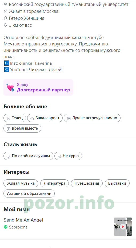The height and width of the screenshot is (248, 136).
Task: Select the Живая музыка interest chip
Action: [x=21, y=184]
